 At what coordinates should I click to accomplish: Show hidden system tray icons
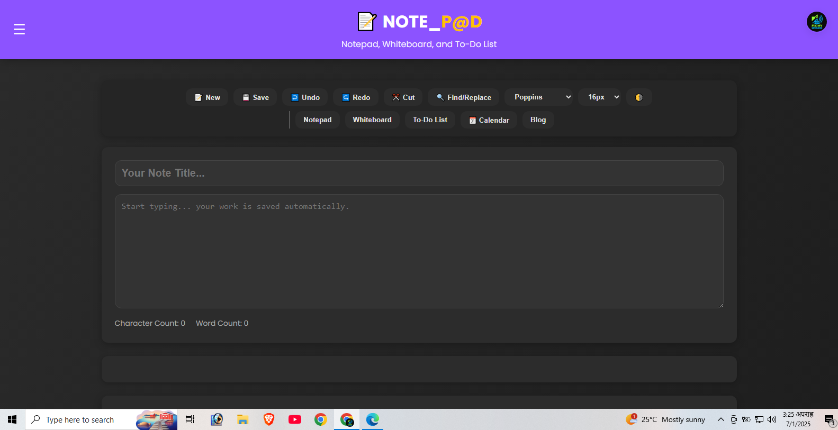pyautogui.click(x=720, y=419)
